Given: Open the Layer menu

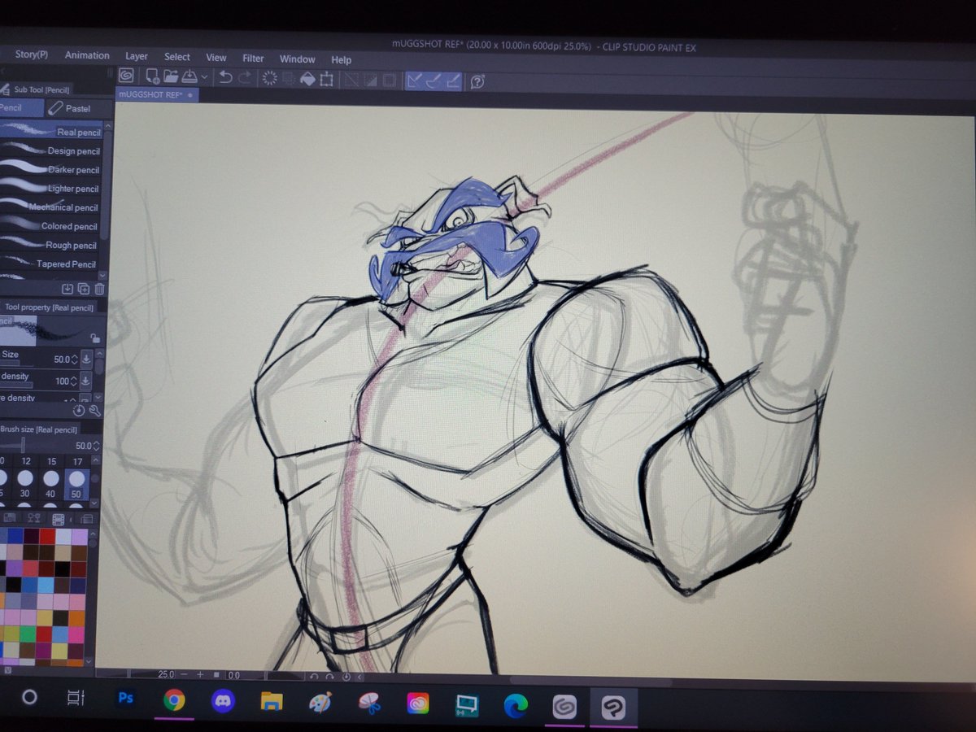Looking at the screenshot, I should pyautogui.click(x=137, y=56).
